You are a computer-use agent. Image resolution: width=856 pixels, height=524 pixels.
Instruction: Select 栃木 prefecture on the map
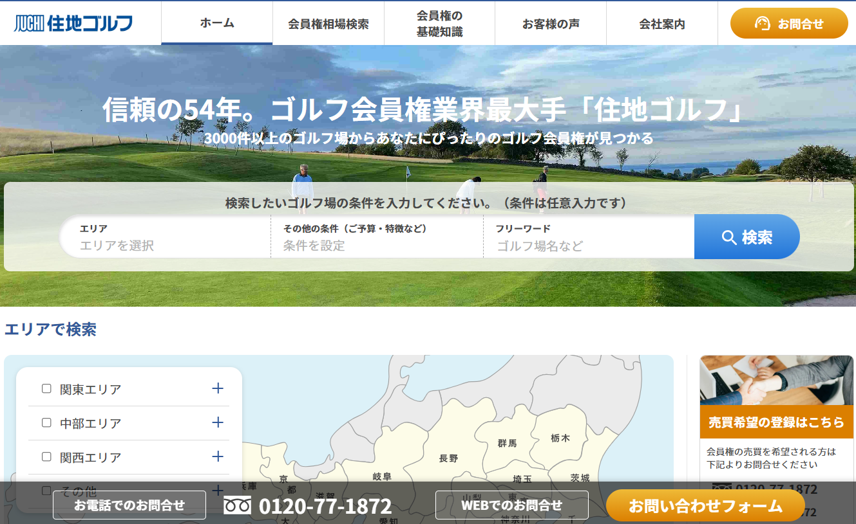point(560,438)
